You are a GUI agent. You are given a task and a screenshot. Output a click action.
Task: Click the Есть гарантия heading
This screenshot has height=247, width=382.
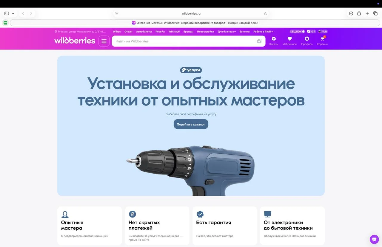tap(213, 223)
